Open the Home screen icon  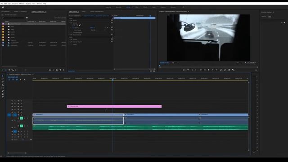coord(3,7)
